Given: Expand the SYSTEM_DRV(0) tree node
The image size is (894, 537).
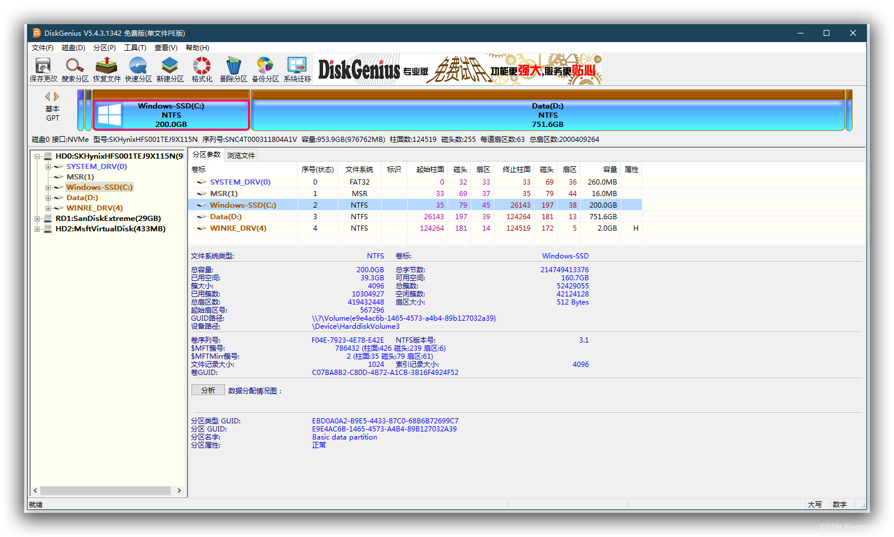Looking at the screenshot, I should (48, 167).
